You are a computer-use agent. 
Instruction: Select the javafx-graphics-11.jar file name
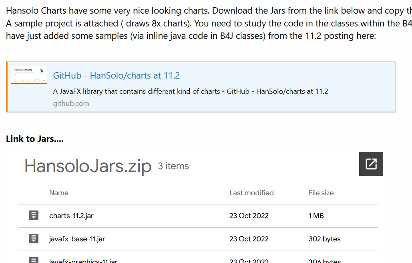83,261
